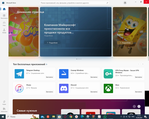
Task: Open the Аркада section in the sidebar
Action: tap(4, 31)
